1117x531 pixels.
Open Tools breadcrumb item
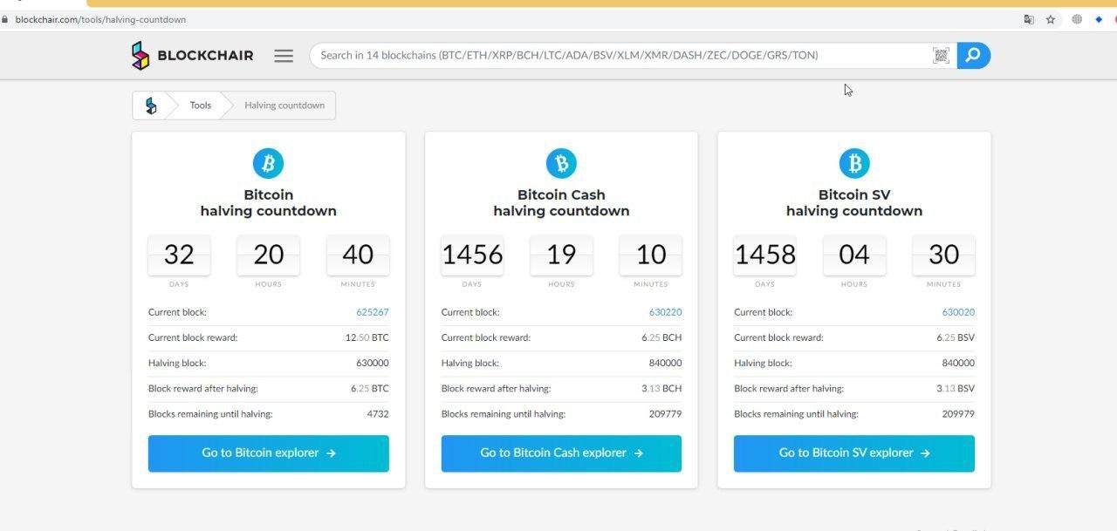point(201,106)
